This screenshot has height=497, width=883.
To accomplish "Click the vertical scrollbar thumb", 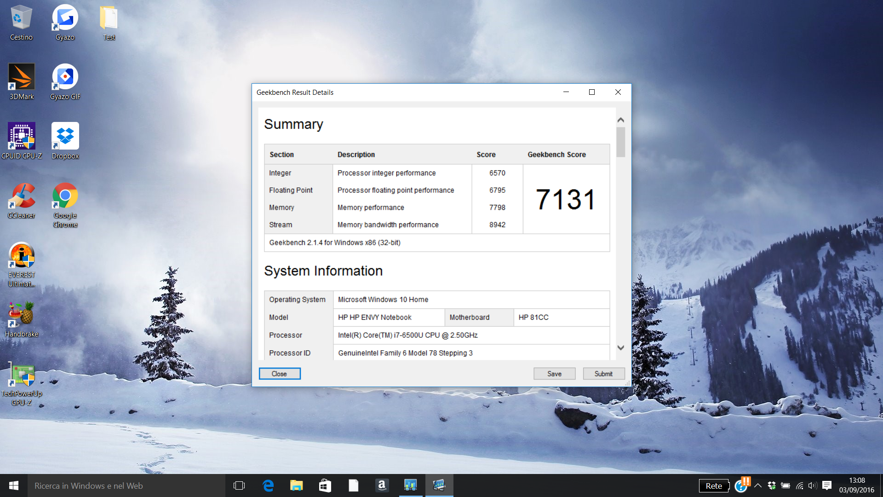I will pyautogui.click(x=620, y=142).
